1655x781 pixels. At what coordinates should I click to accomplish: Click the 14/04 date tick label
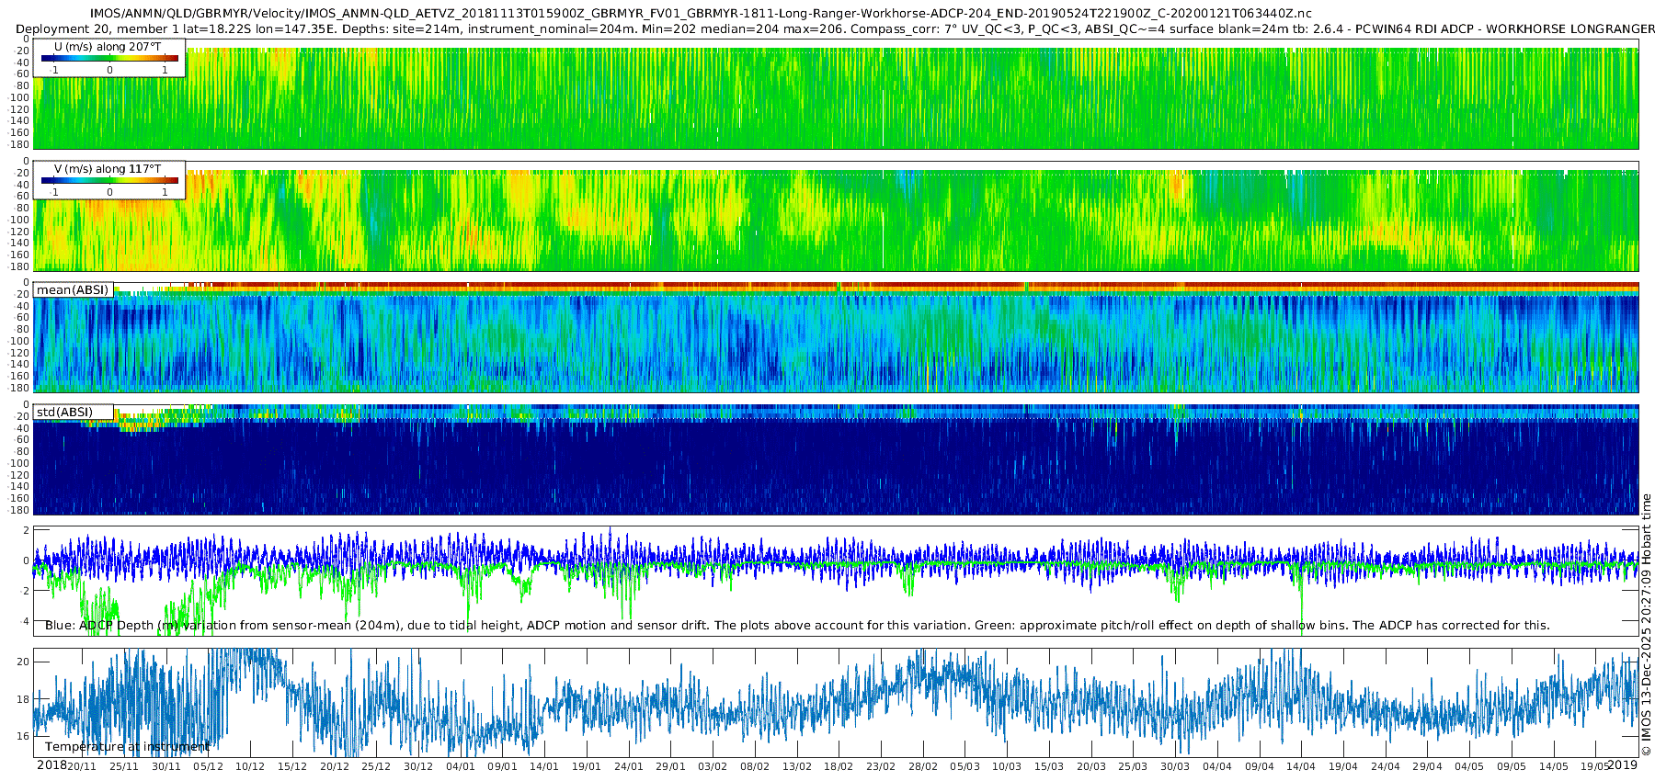1301,766
